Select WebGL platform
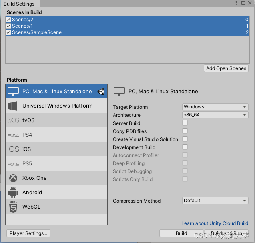 [x=56, y=207]
